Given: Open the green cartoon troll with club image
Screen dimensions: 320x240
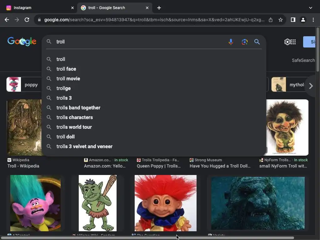Looking at the screenshot, I should [x=97, y=203].
